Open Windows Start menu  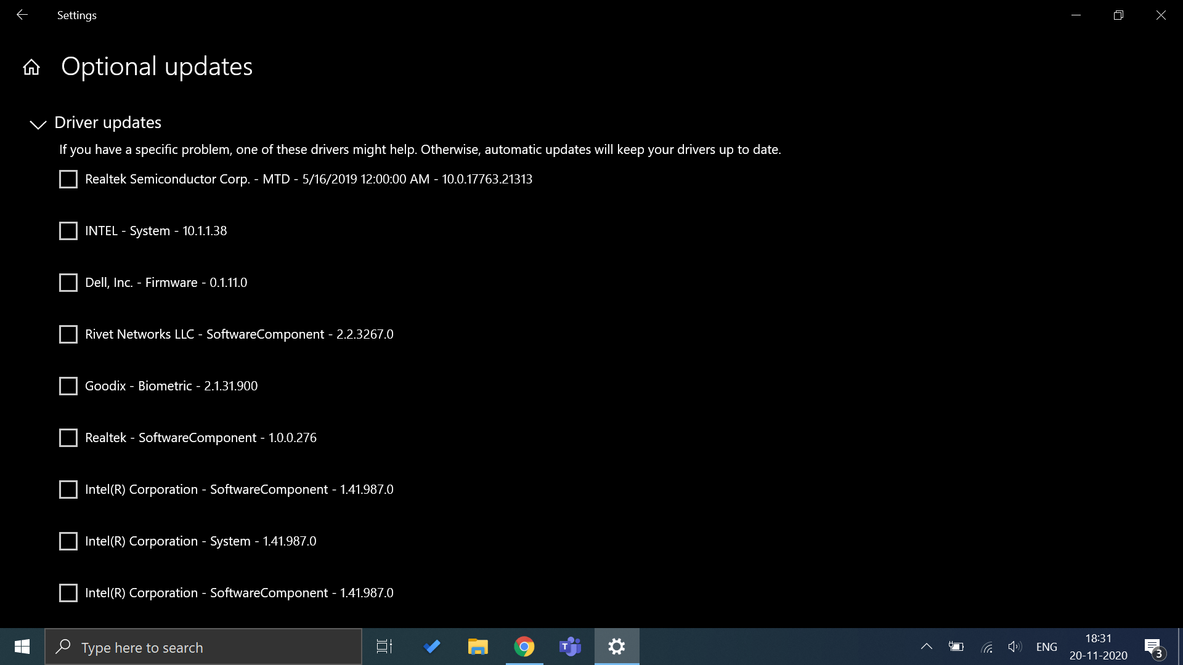[x=22, y=647]
